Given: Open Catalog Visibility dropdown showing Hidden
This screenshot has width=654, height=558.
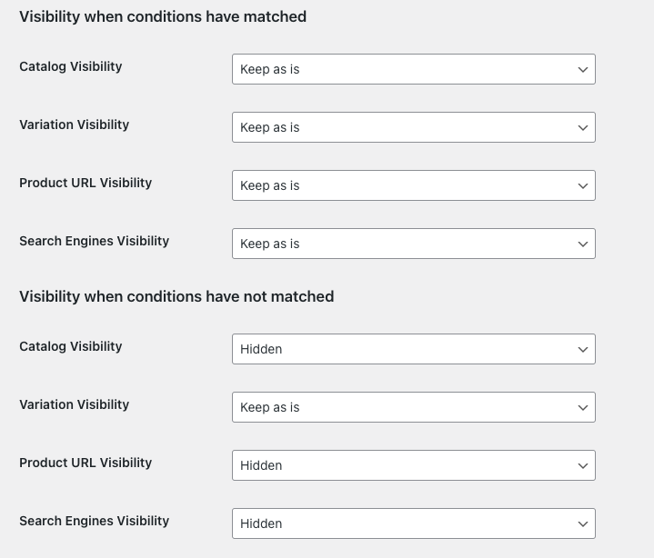Looking at the screenshot, I should tap(413, 349).
